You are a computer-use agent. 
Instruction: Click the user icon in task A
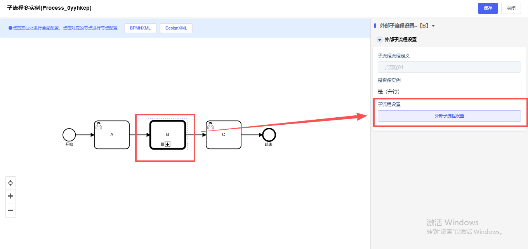pyautogui.click(x=99, y=125)
